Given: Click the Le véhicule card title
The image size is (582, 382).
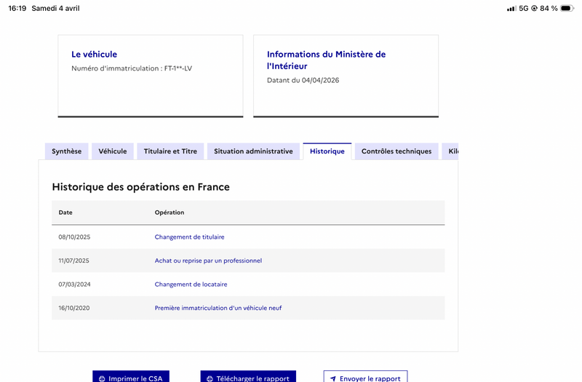Looking at the screenshot, I should pos(95,54).
